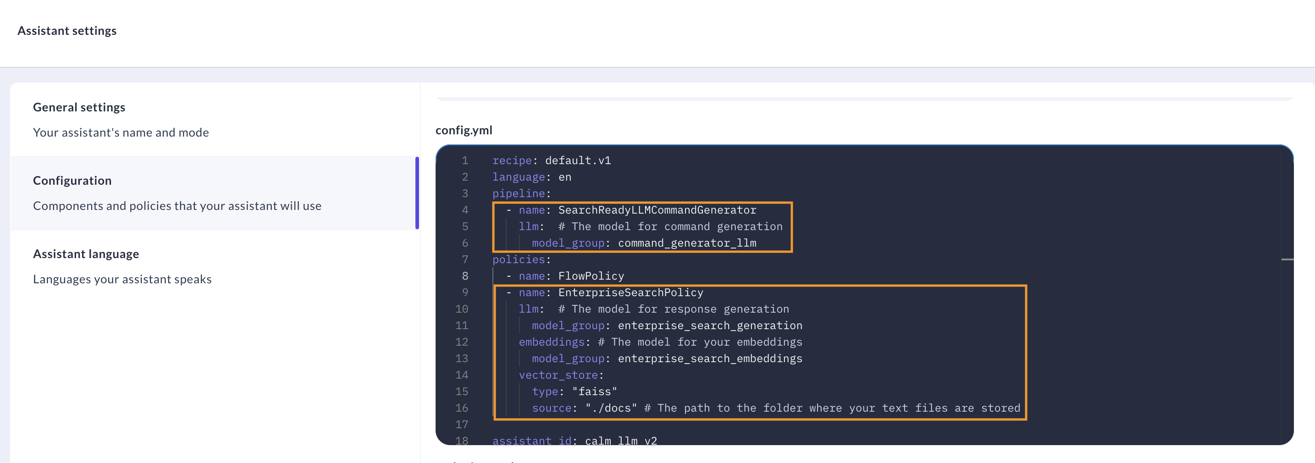Click line number 1 in editor gutter

[464, 160]
